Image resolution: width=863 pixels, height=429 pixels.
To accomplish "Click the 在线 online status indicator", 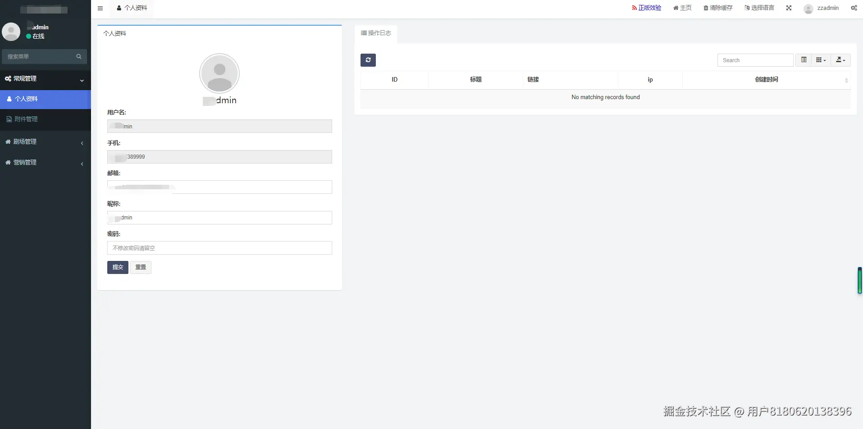I will tap(35, 36).
